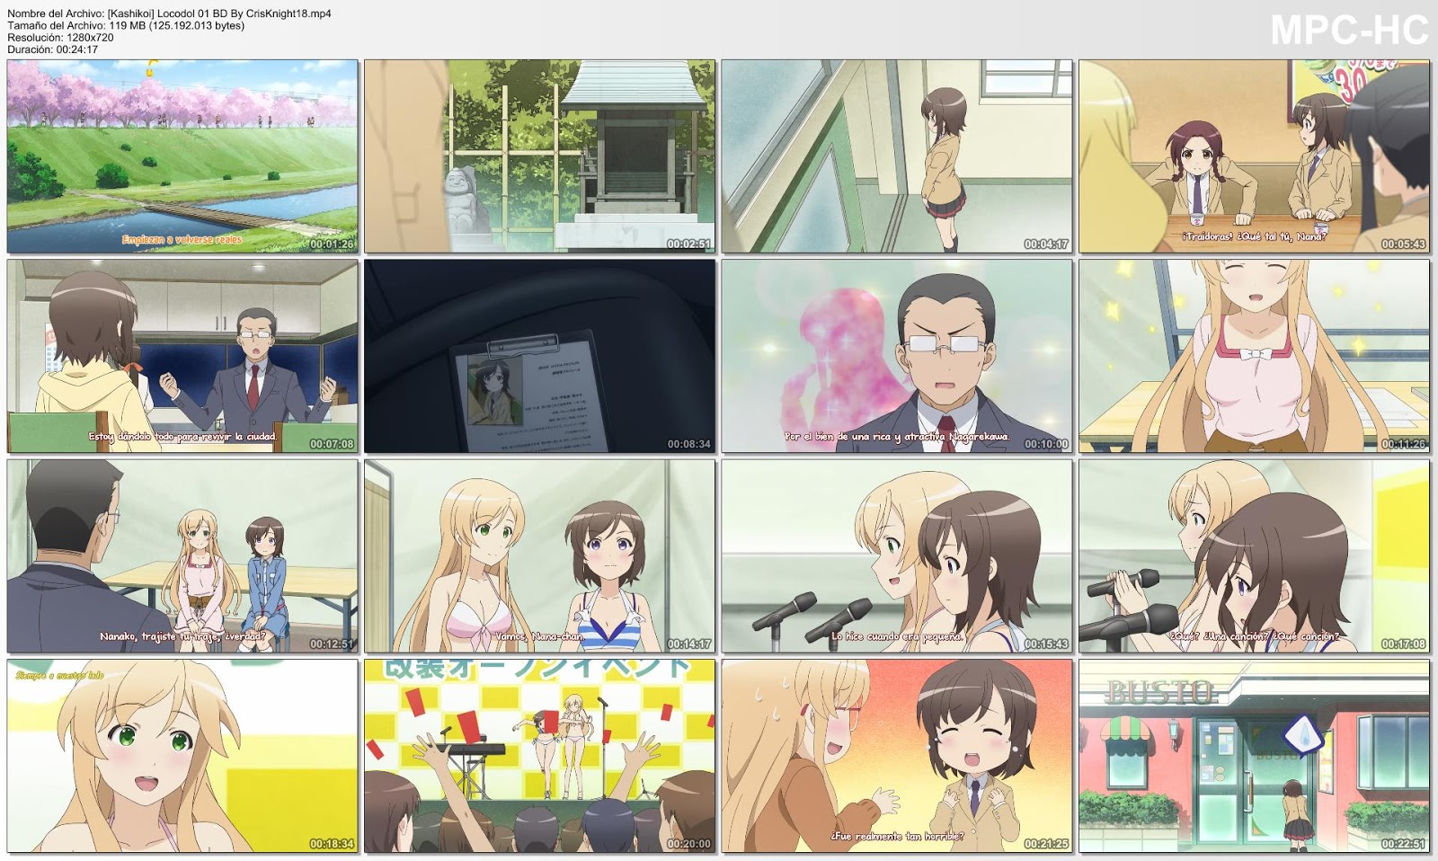Viewport: 1438px width, 861px height.
Task: Click the 'Tamaño del Archivo: 119 MB' line
Action: tap(126, 26)
